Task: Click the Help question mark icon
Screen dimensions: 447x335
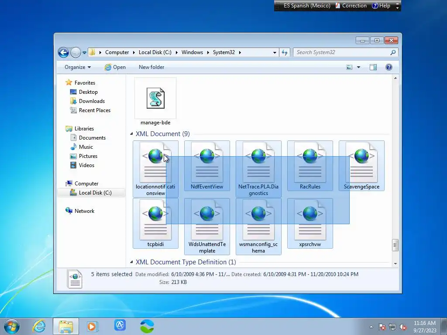Action: pos(389,67)
